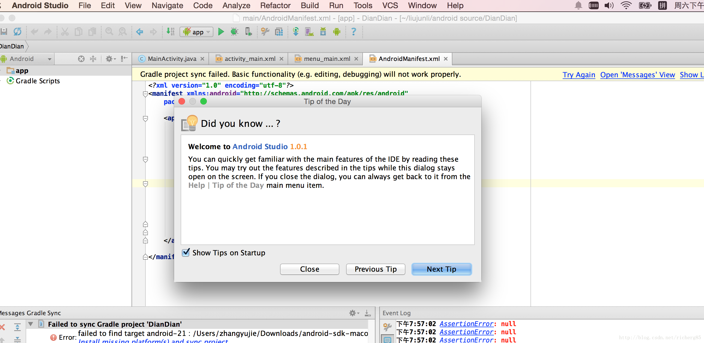Click the Cut scissors icon

[65, 32]
